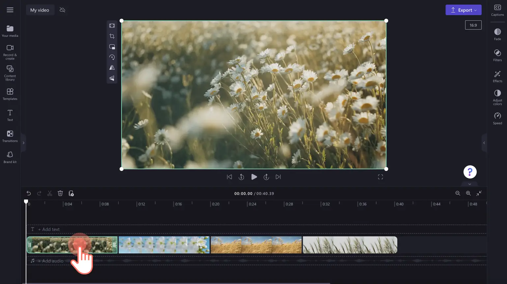507x284 pixels.
Task: Open the Filters panel
Action: 497,55
